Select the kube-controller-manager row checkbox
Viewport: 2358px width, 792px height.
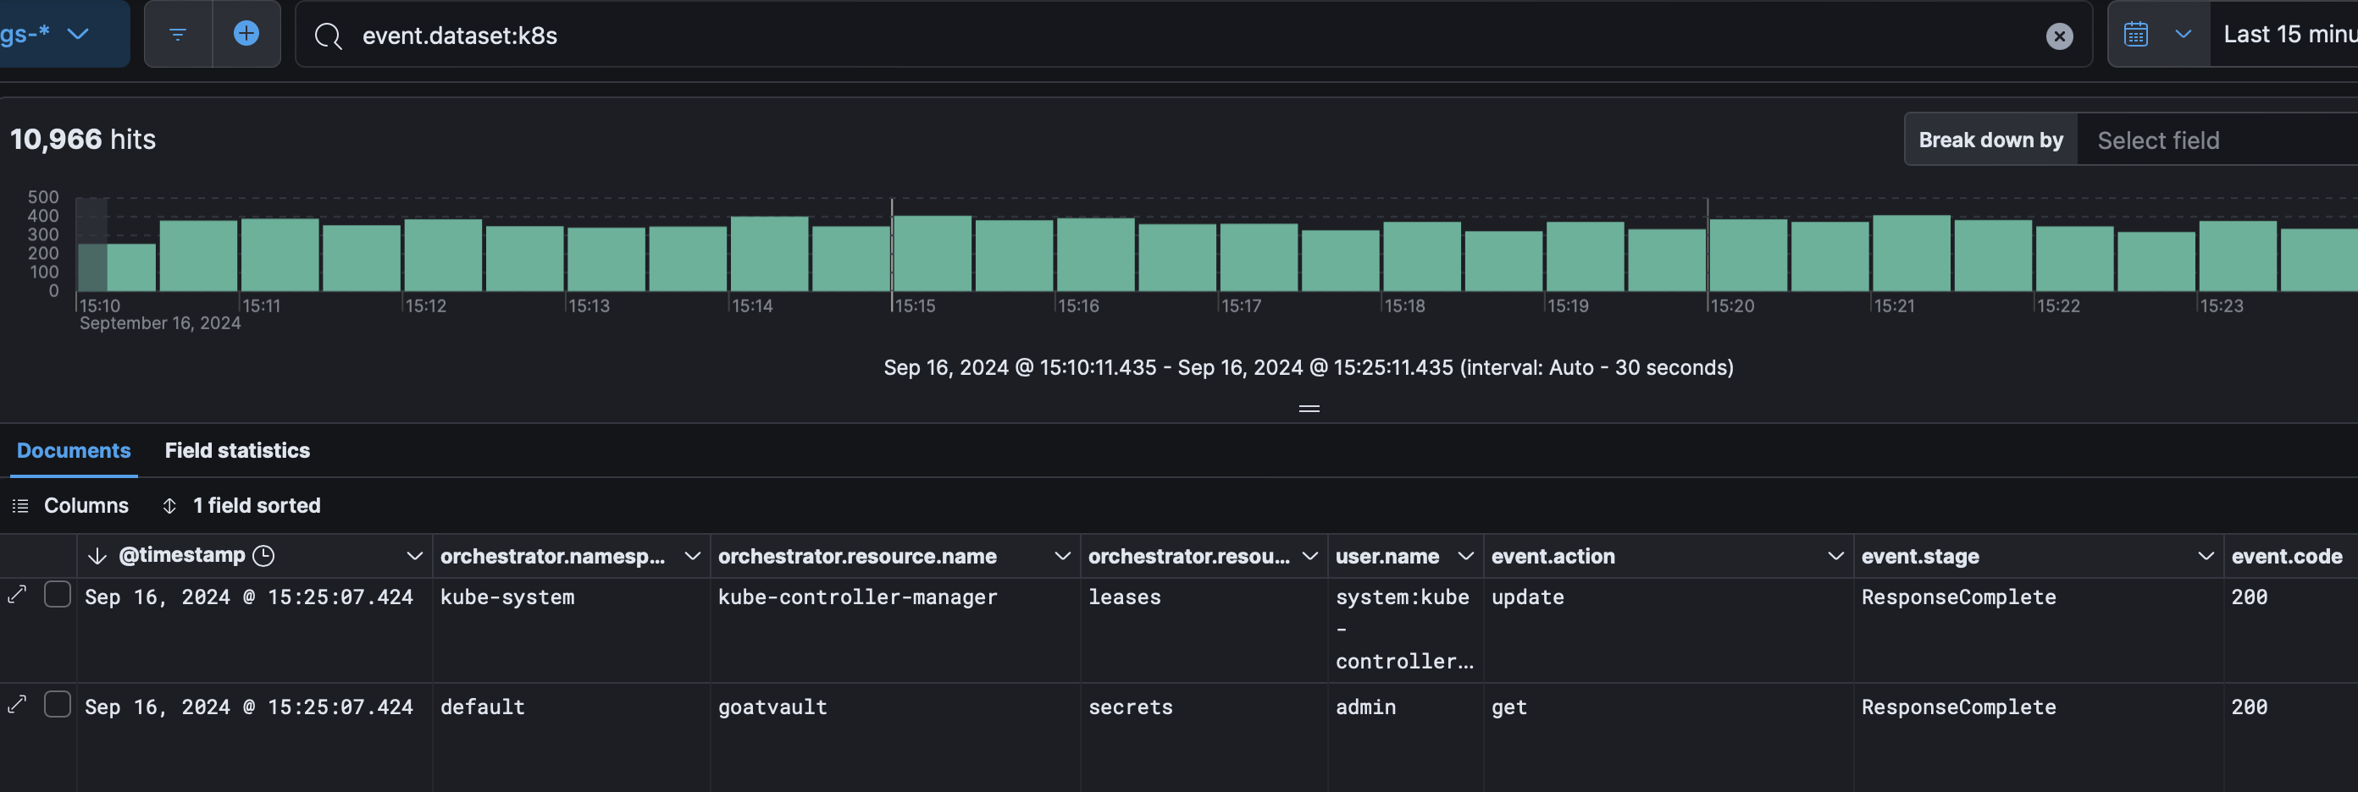tap(58, 595)
